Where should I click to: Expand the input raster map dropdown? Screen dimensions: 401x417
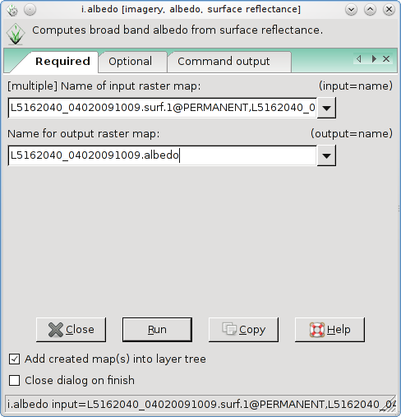(326, 108)
